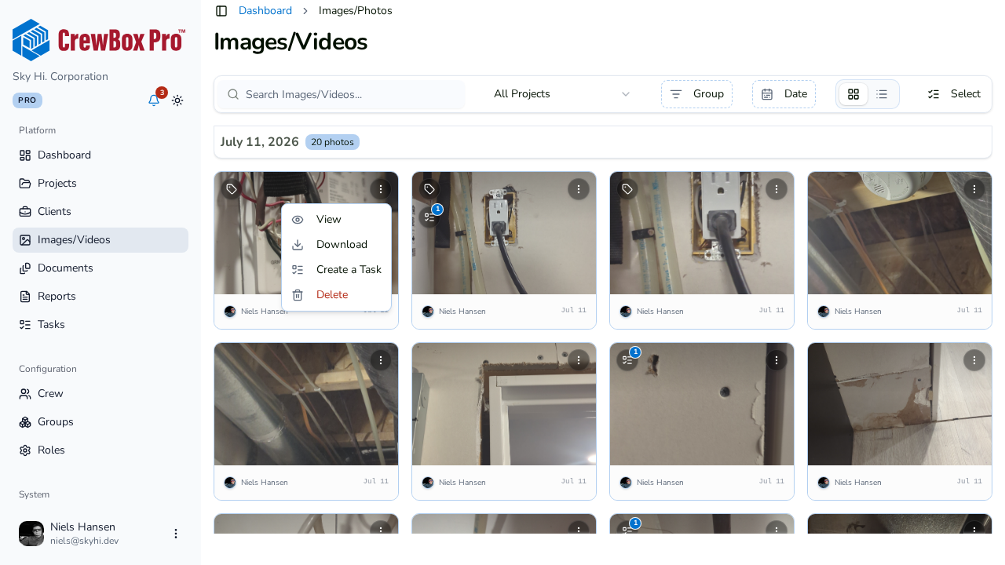Toggle the light/dark theme icon
The image size is (1005, 565).
[x=177, y=100]
